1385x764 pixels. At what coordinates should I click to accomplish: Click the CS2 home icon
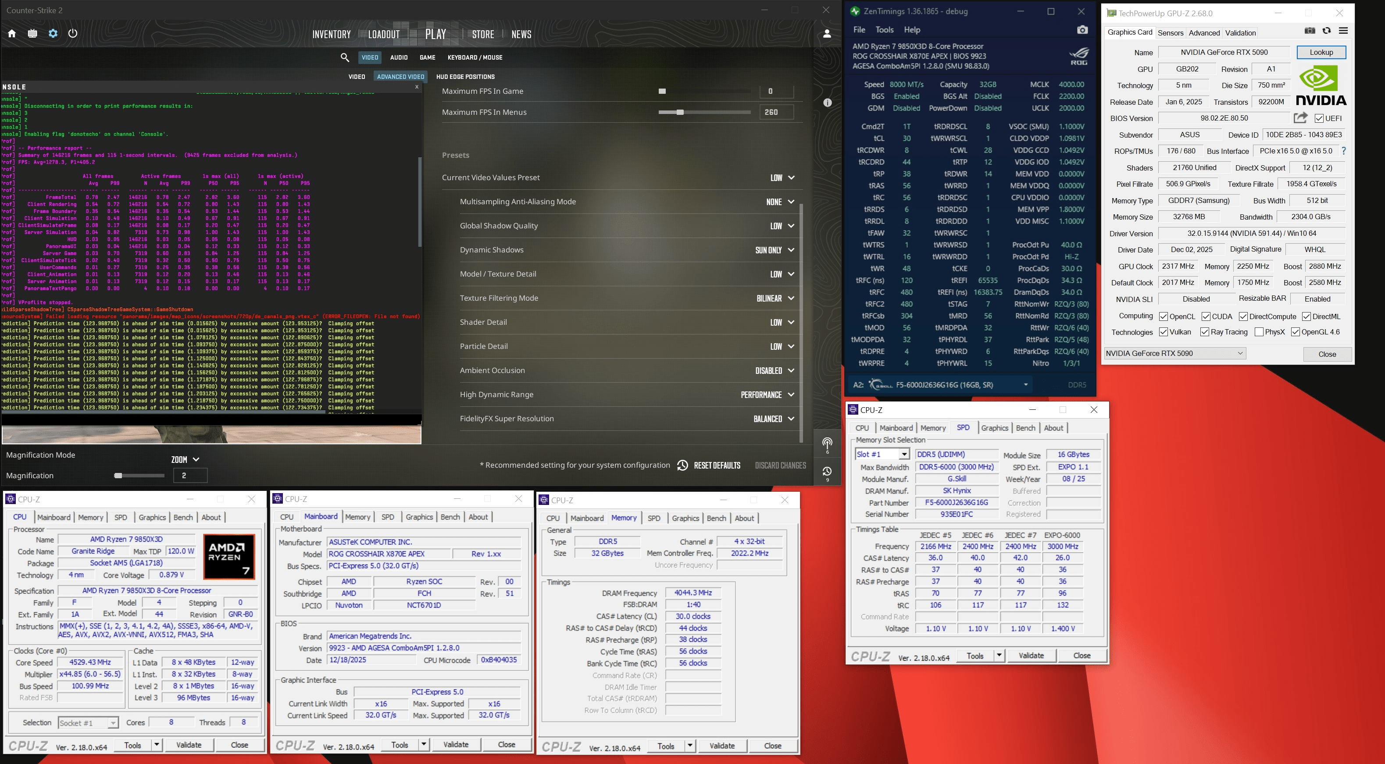tap(12, 33)
